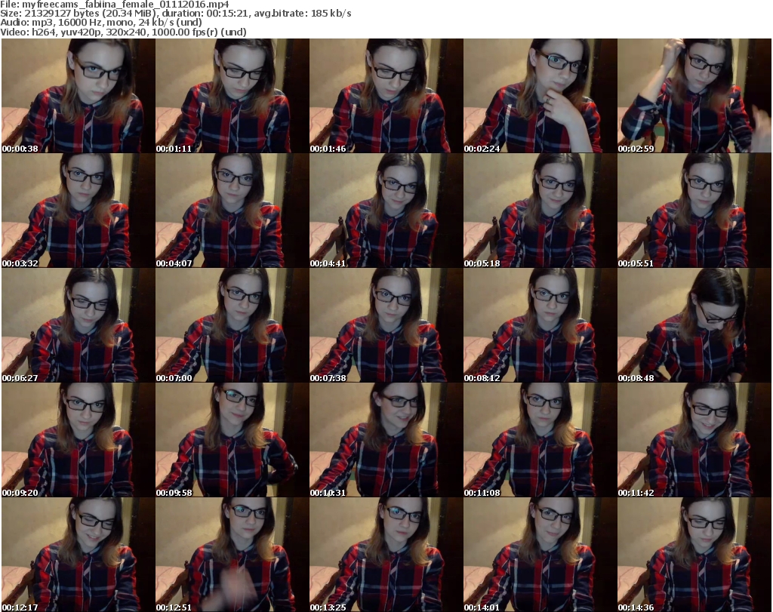The height and width of the screenshot is (612, 773).
Task: Select the thumbnail frame stamped 00:02:59
Action: pos(694,96)
